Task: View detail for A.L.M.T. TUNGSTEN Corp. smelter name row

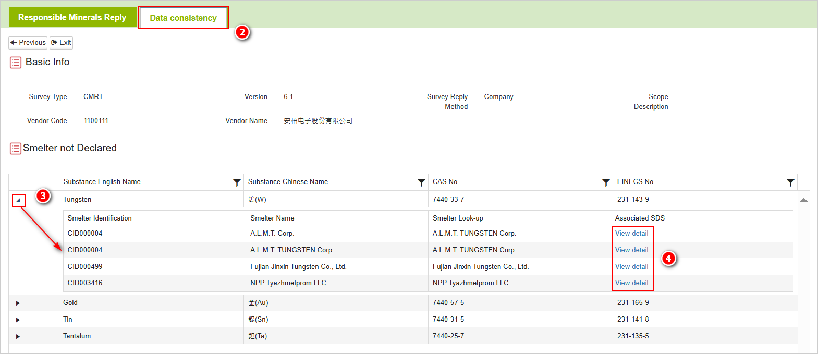Action: [631, 250]
